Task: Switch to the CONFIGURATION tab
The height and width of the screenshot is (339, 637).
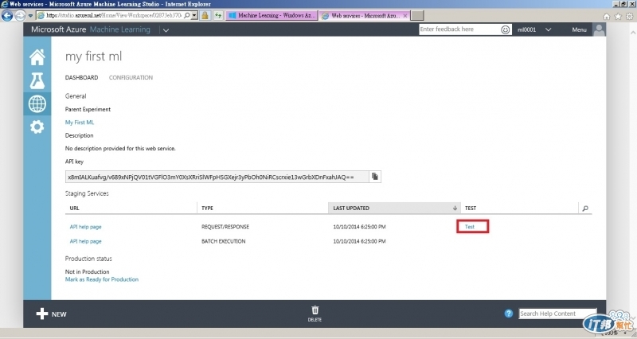Action: click(x=131, y=77)
